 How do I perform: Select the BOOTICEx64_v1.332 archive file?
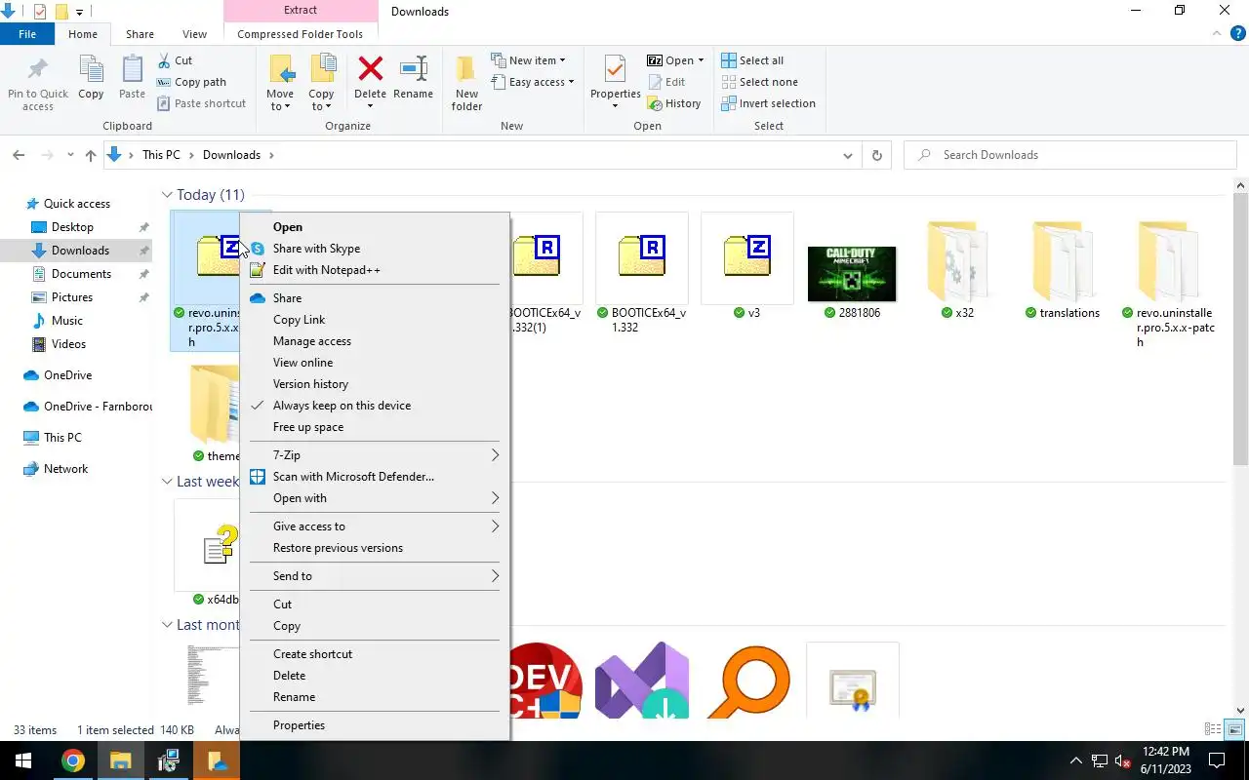pyautogui.click(x=641, y=275)
